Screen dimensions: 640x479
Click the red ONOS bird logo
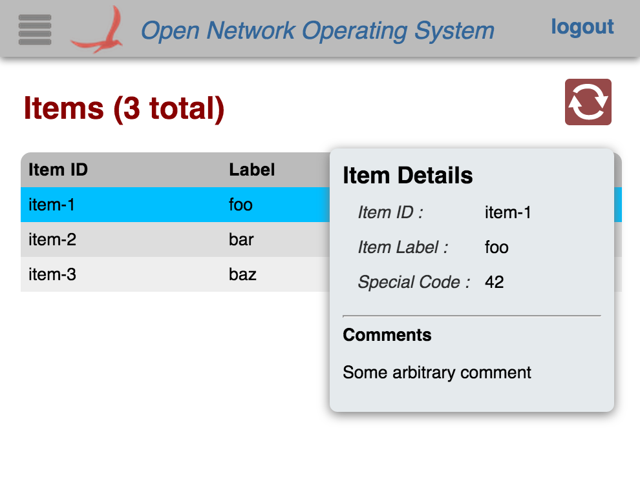pyautogui.click(x=97, y=30)
